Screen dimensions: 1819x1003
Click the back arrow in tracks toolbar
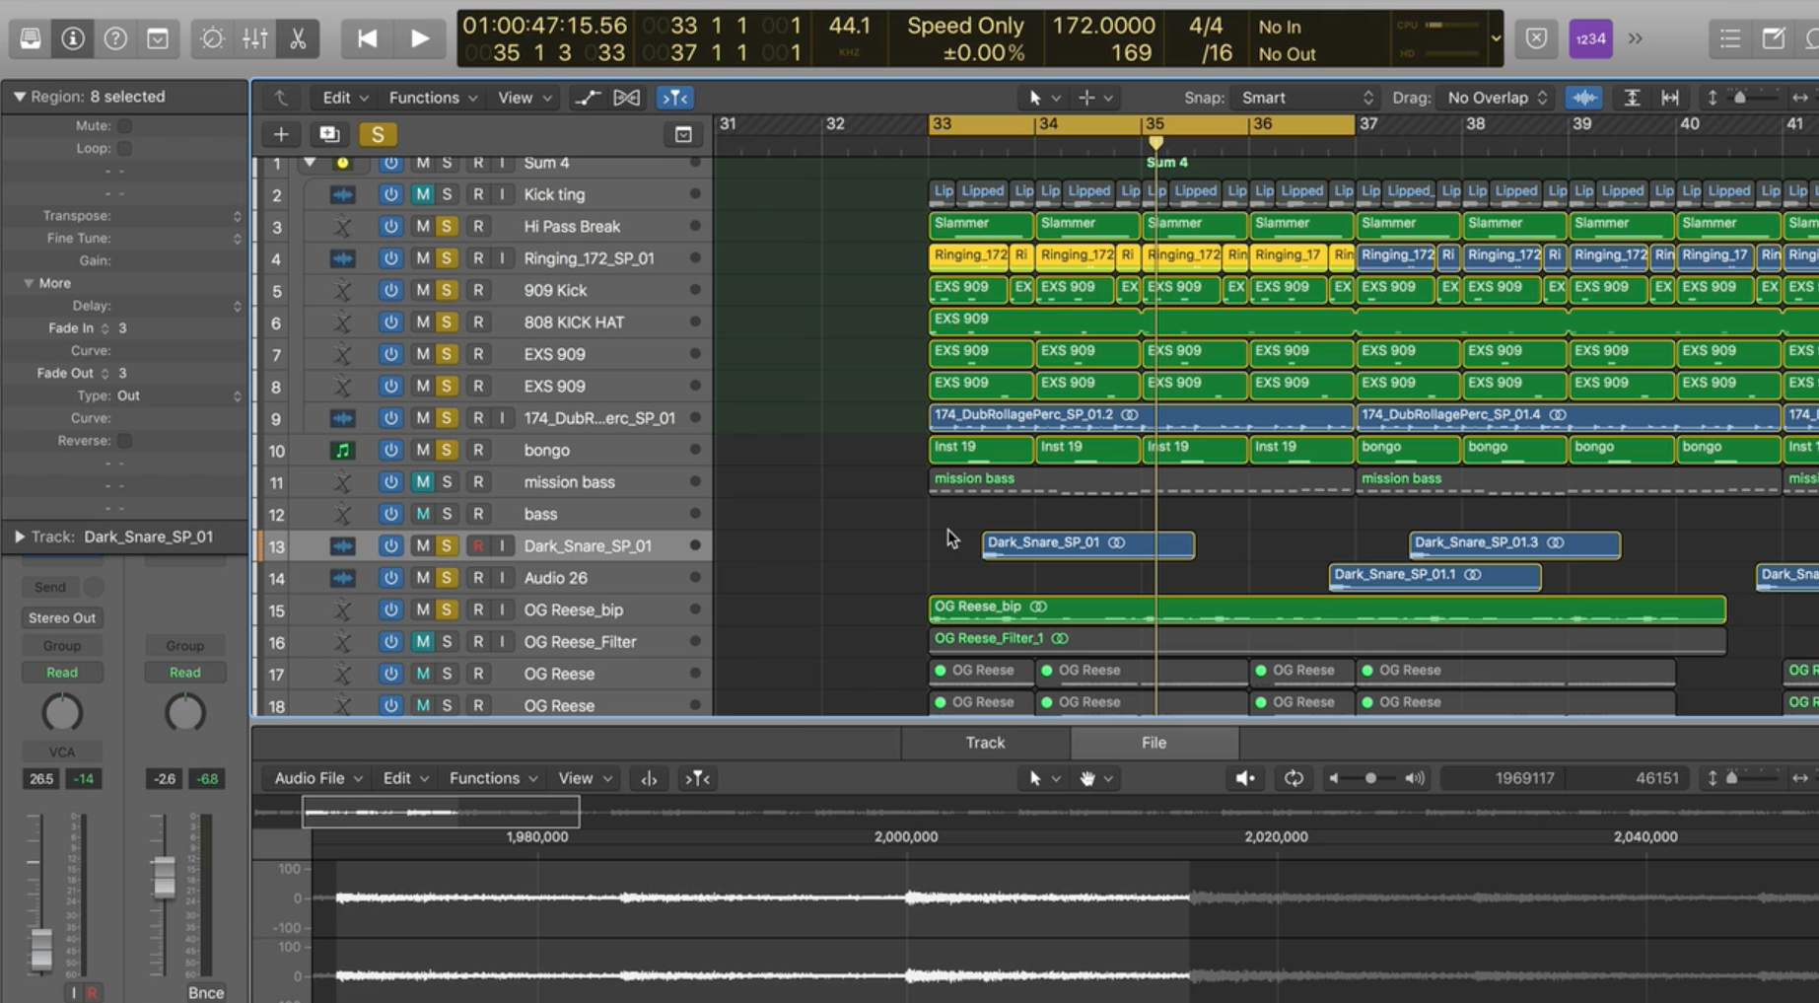[282, 98]
